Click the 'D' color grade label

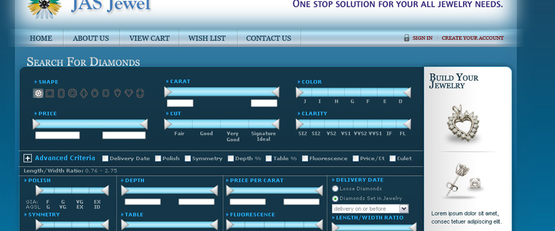(400, 101)
